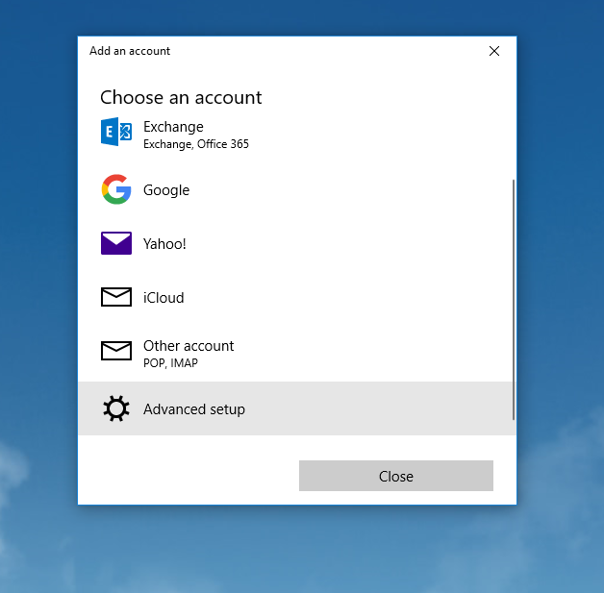604x593 pixels.
Task: Close the Add an account dialog with X
Action: point(494,51)
